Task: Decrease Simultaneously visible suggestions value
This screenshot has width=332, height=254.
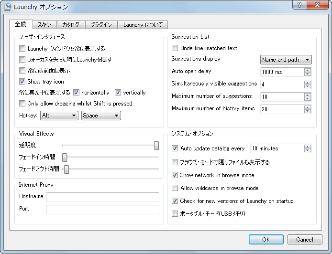Action: [x=308, y=86]
